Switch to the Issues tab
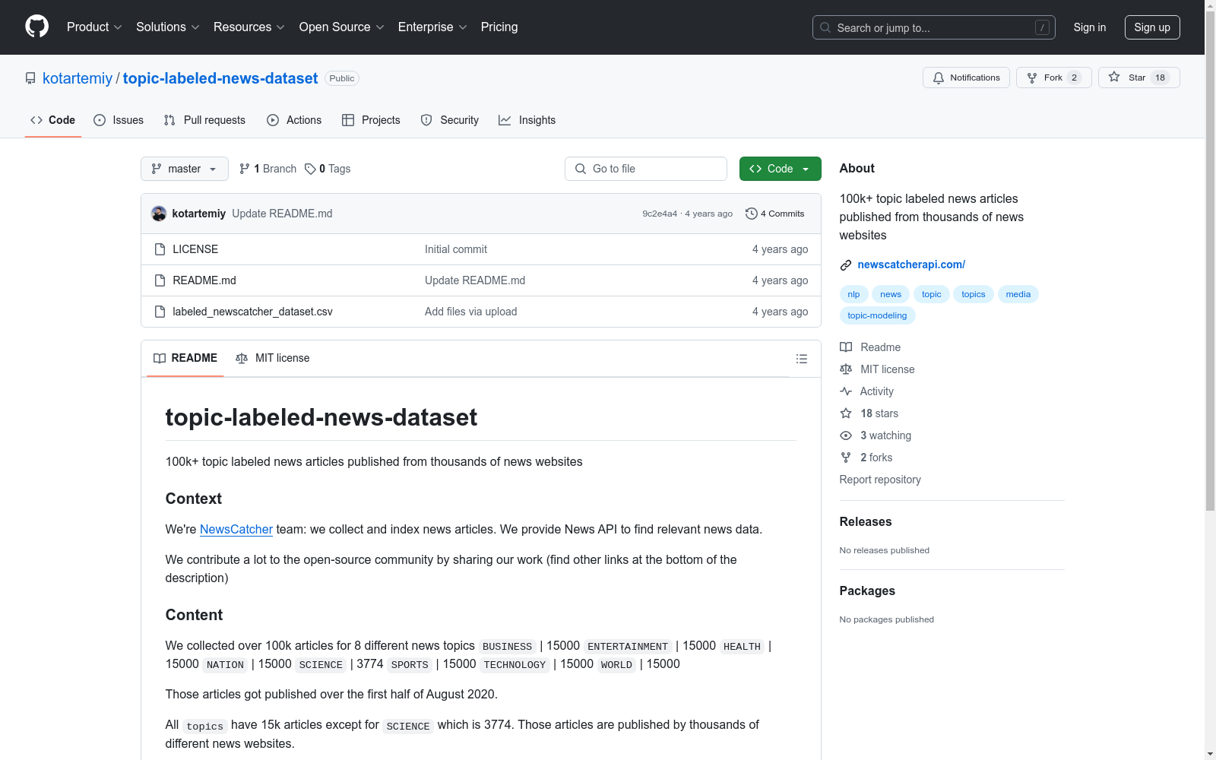Image resolution: width=1216 pixels, height=760 pixels. pos(119,120)
